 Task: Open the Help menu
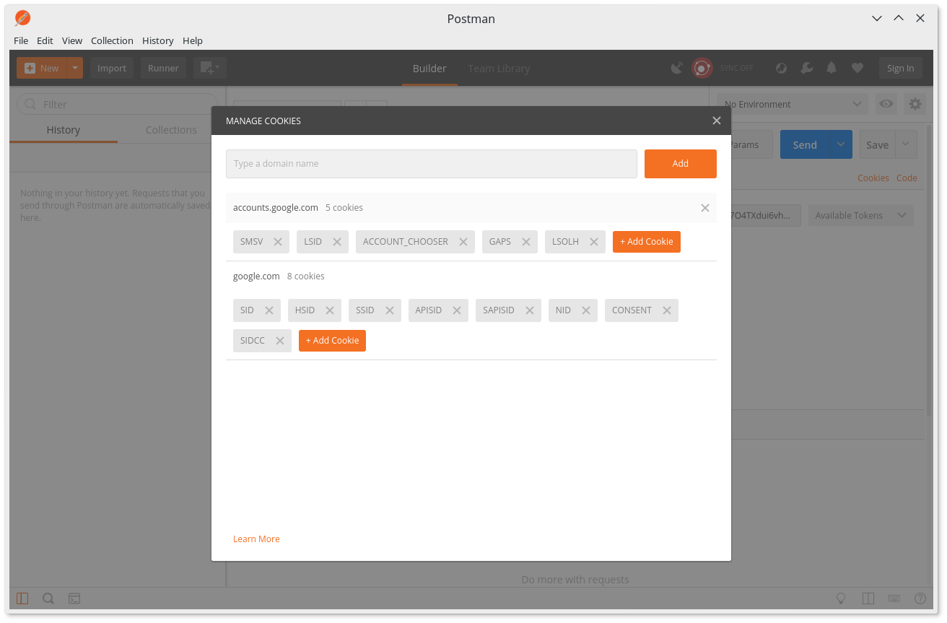tap(193, 41)
